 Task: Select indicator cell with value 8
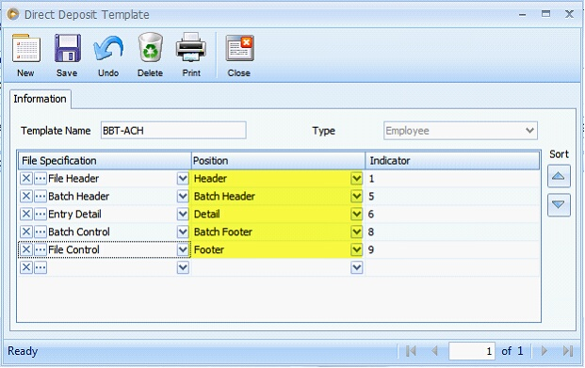[x=452, y=232]
